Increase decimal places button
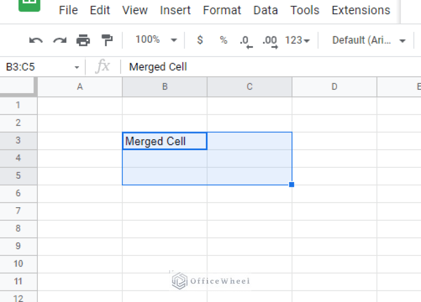The width and height of the screenshot is (421, 302). (x=270, y=41)
